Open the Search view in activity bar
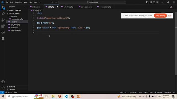The width and height of the screenshot is (177, 99). coord(3,14)
